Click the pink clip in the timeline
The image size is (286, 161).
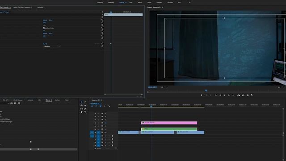(169, 123)
